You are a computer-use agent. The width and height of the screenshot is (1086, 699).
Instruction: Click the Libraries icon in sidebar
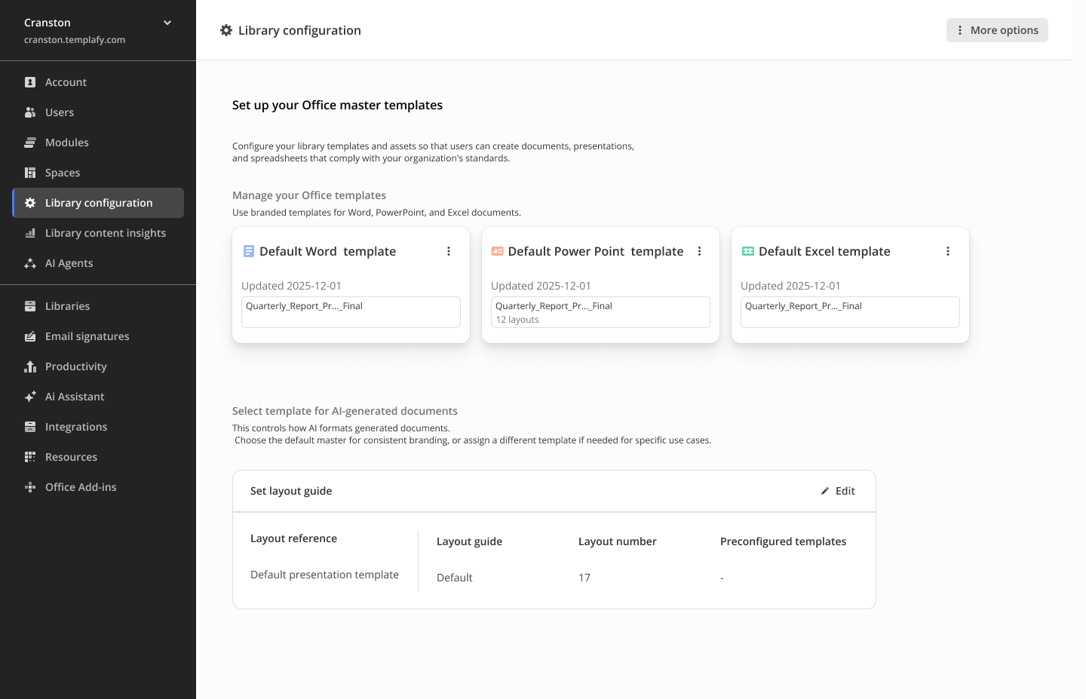[x=30, y=306]
